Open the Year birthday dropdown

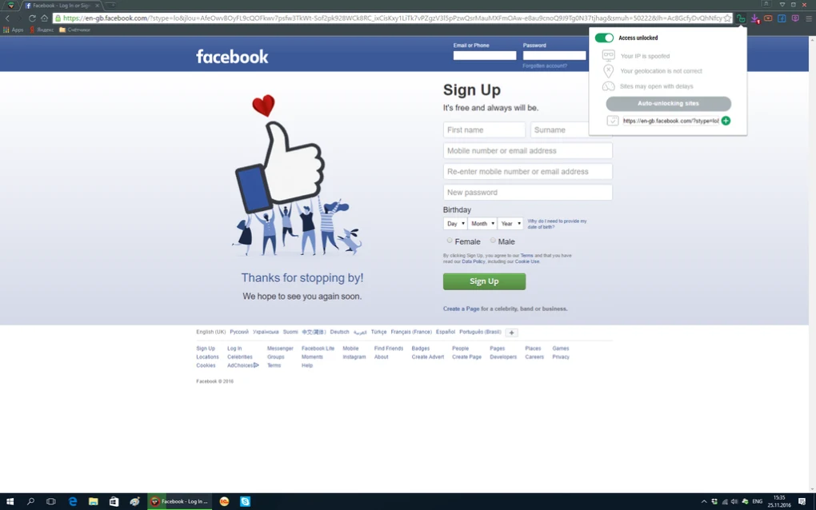coord(510,223)
